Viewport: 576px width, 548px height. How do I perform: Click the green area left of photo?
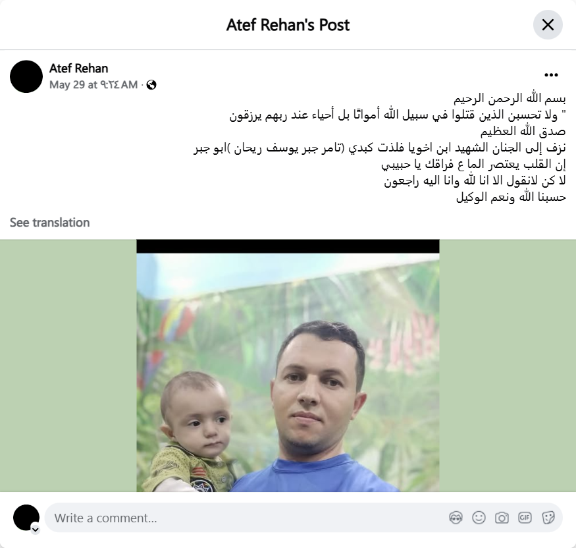click(68, 366)
